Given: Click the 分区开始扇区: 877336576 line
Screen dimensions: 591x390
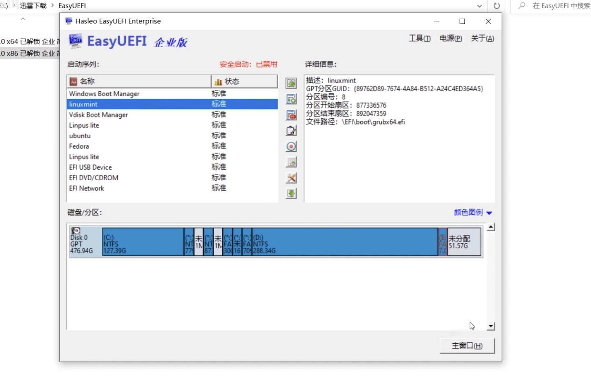Looking at the screenshot, I should point(346,105).
